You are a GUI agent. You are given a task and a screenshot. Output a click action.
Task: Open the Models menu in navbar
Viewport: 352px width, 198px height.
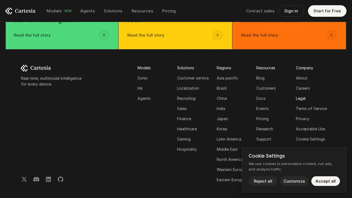click(54, 11)
